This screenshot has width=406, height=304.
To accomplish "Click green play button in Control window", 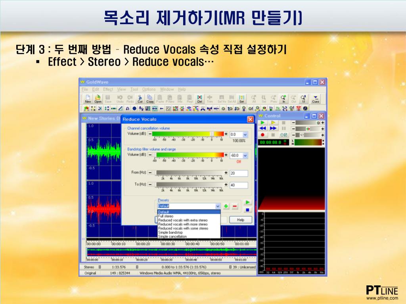I will 262,123.
